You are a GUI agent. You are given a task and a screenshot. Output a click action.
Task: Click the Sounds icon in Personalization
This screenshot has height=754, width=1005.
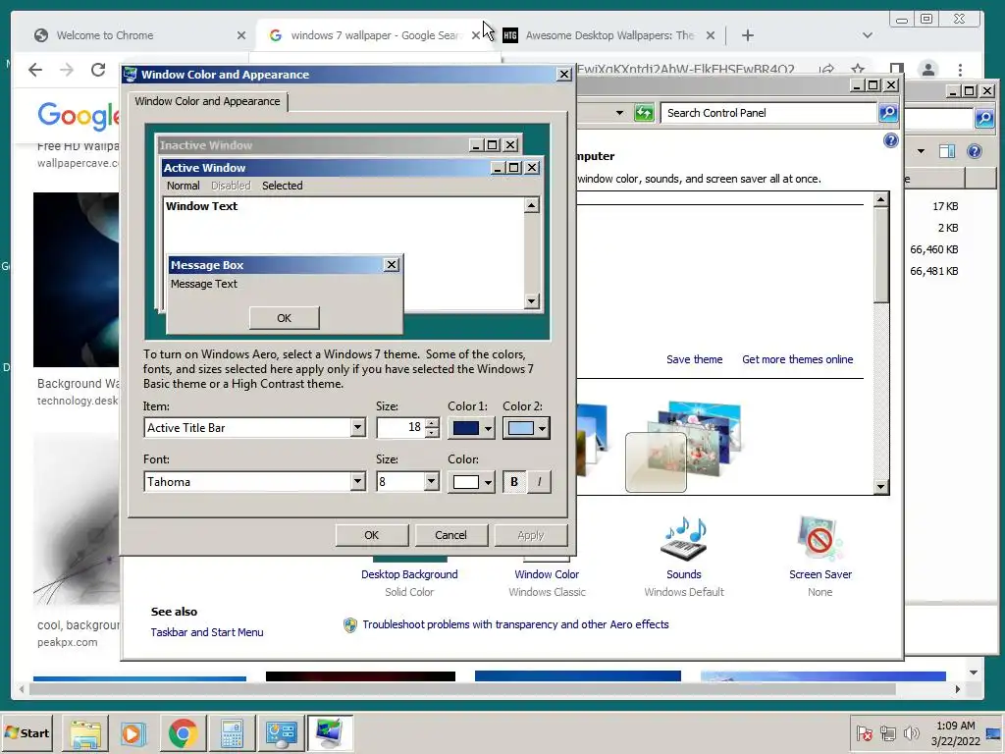tap(684, 539)
